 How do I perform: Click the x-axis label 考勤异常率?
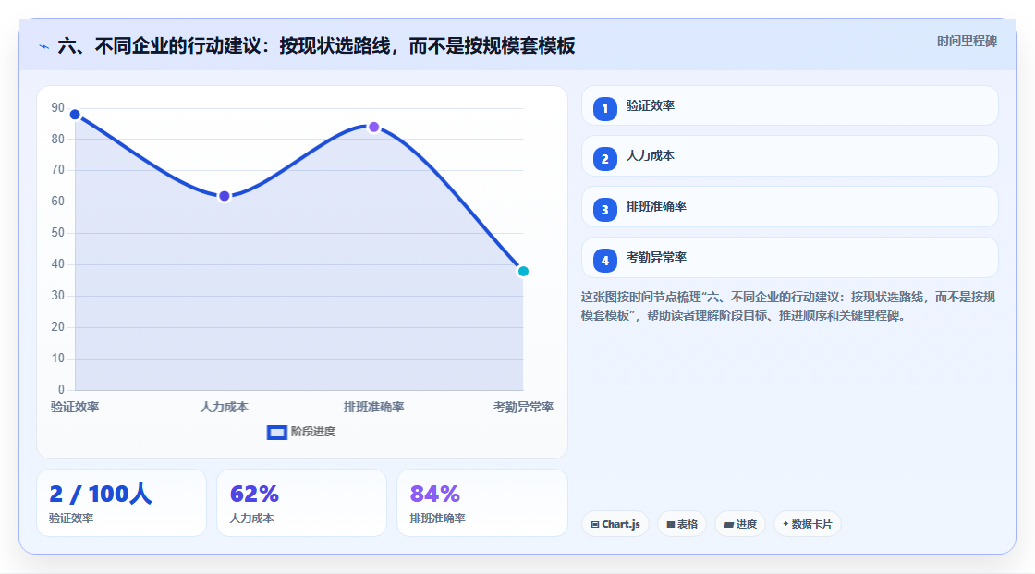(523, 407)
